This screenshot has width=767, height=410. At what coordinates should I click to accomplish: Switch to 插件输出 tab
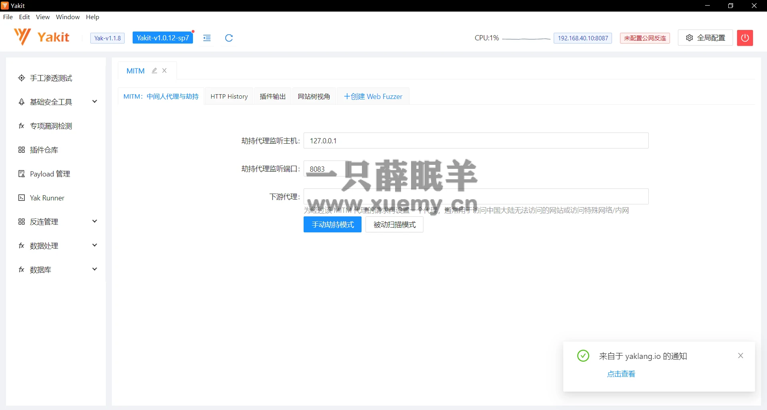click(x=273, y=96)
